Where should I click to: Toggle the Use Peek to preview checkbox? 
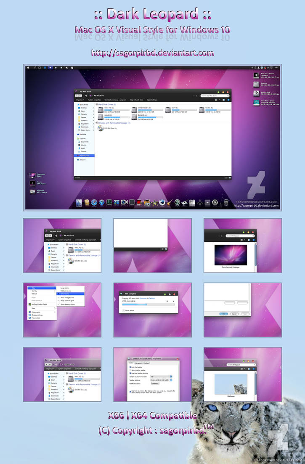(x=130, y=392)
